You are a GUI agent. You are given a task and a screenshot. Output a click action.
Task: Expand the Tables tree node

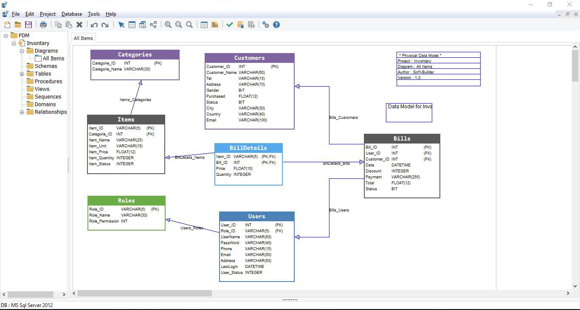pos(22,74)
